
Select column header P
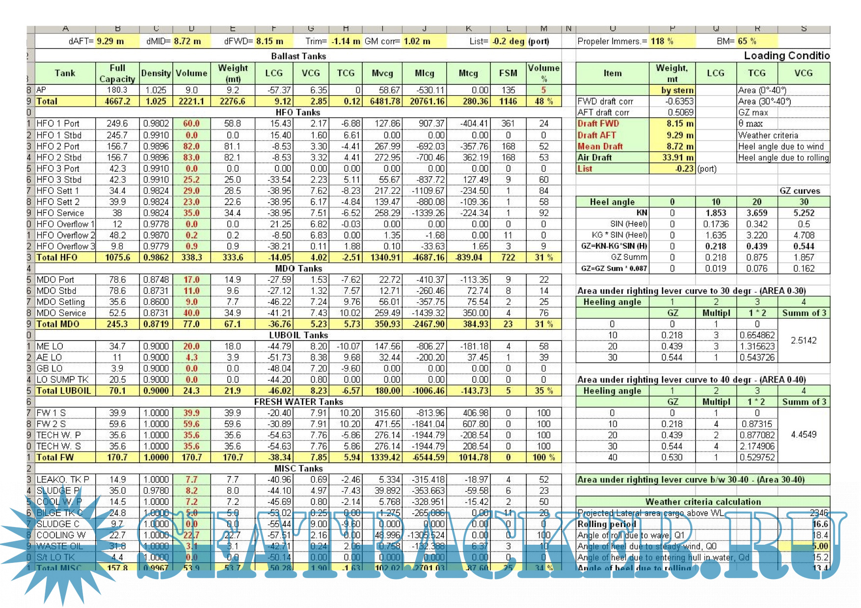coord(672,29)
